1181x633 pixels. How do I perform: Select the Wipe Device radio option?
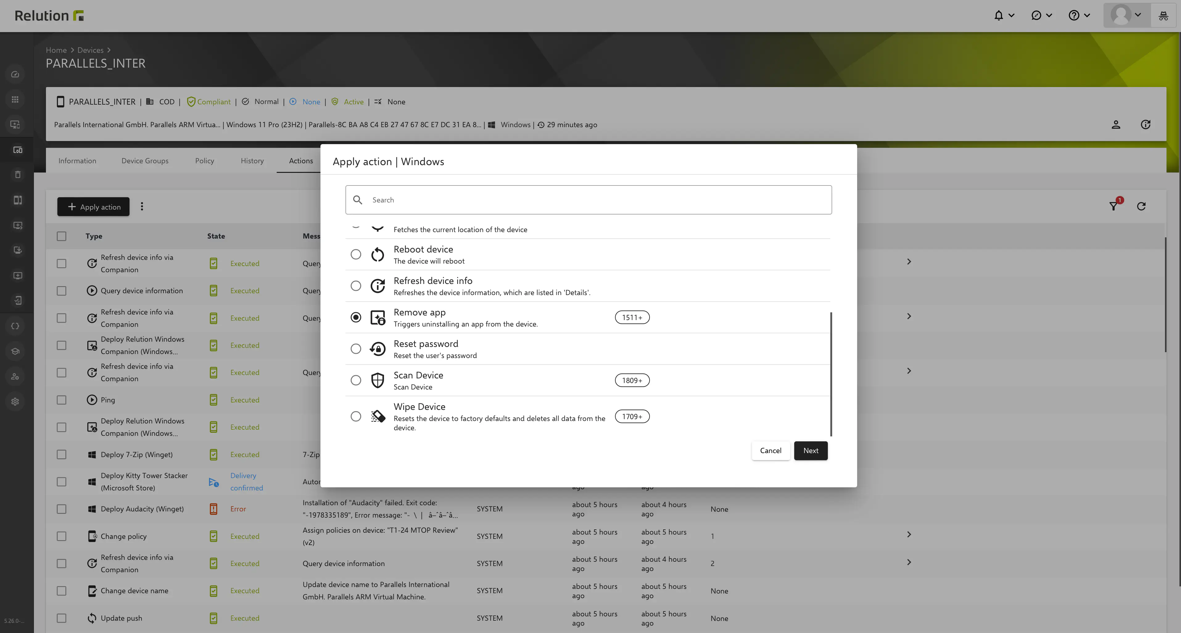pyautogui.click(x=356, y=416)
